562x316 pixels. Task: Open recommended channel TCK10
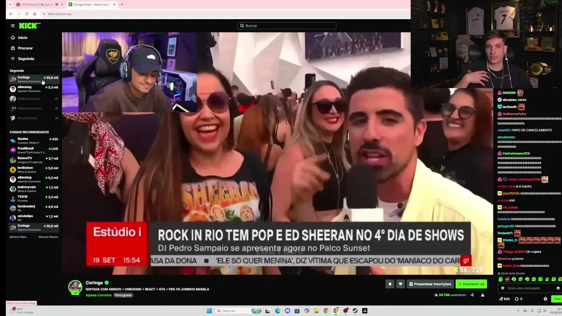(x=34, y=198)
